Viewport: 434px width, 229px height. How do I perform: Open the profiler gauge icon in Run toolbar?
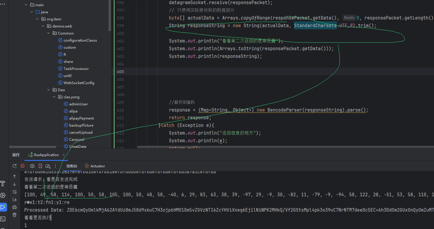click(x=48, y=166)
